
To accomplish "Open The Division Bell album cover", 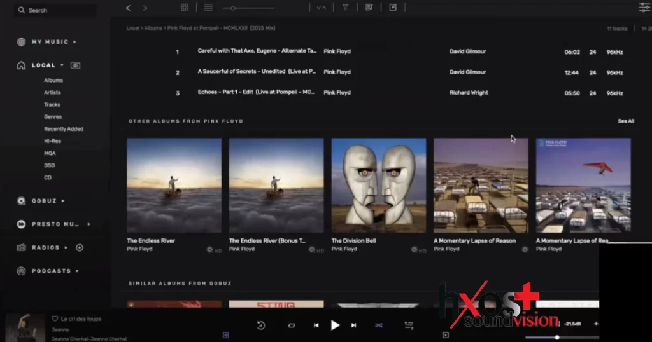I will [379, 186].
